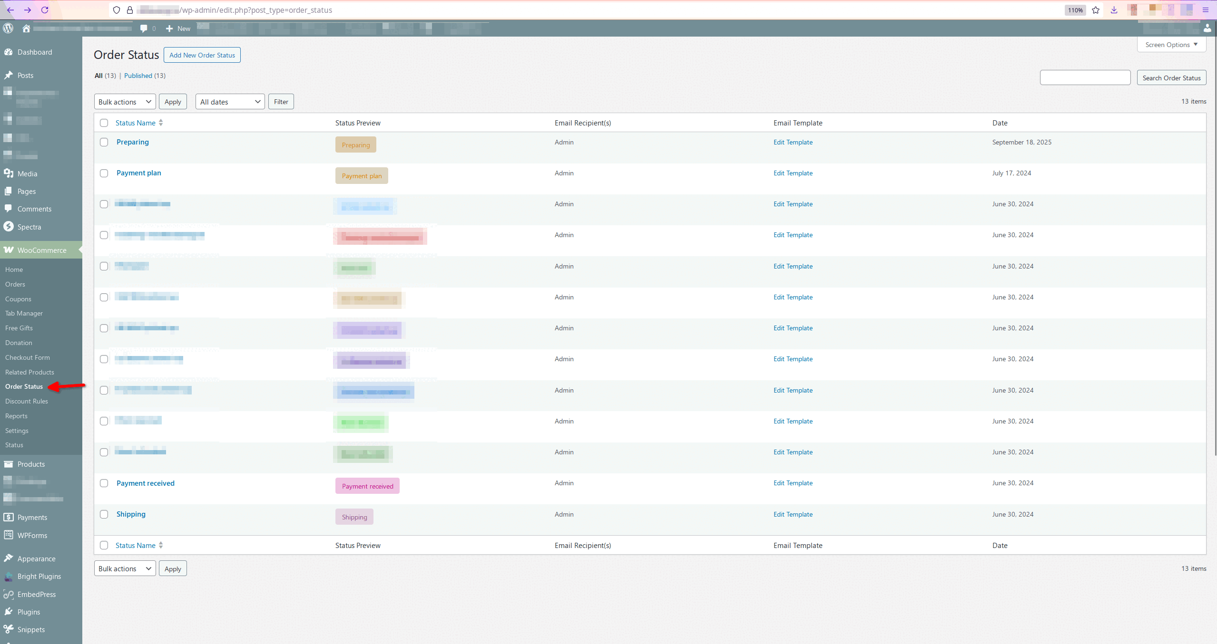Screen dimensions: 1217x644
Task: Check the Shipping row checkbox
Action: (x=104, y=514)
